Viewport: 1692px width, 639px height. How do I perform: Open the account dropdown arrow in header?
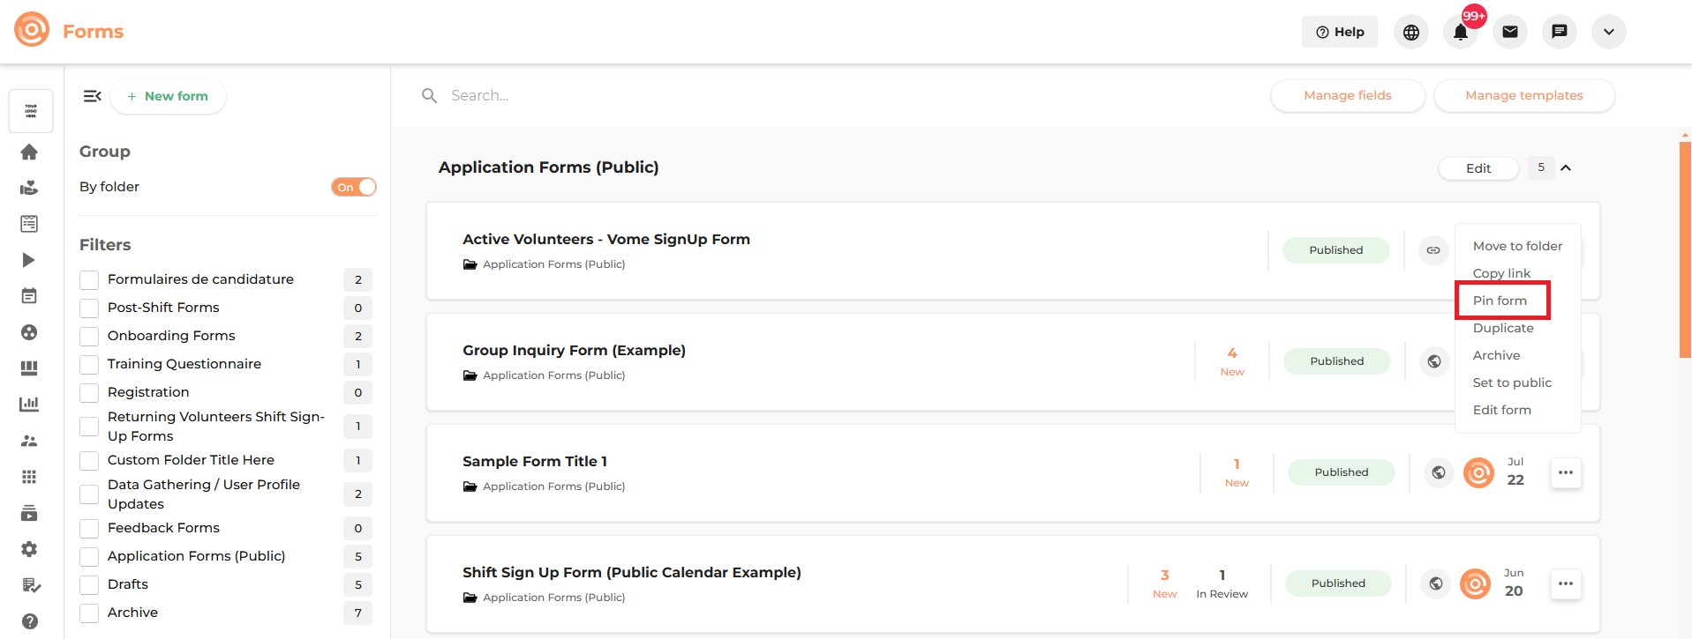point(1609,32)
